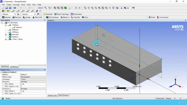Click the Box Zoom icon
Viewport: 187px width, 105px height.
coord(96,8)
